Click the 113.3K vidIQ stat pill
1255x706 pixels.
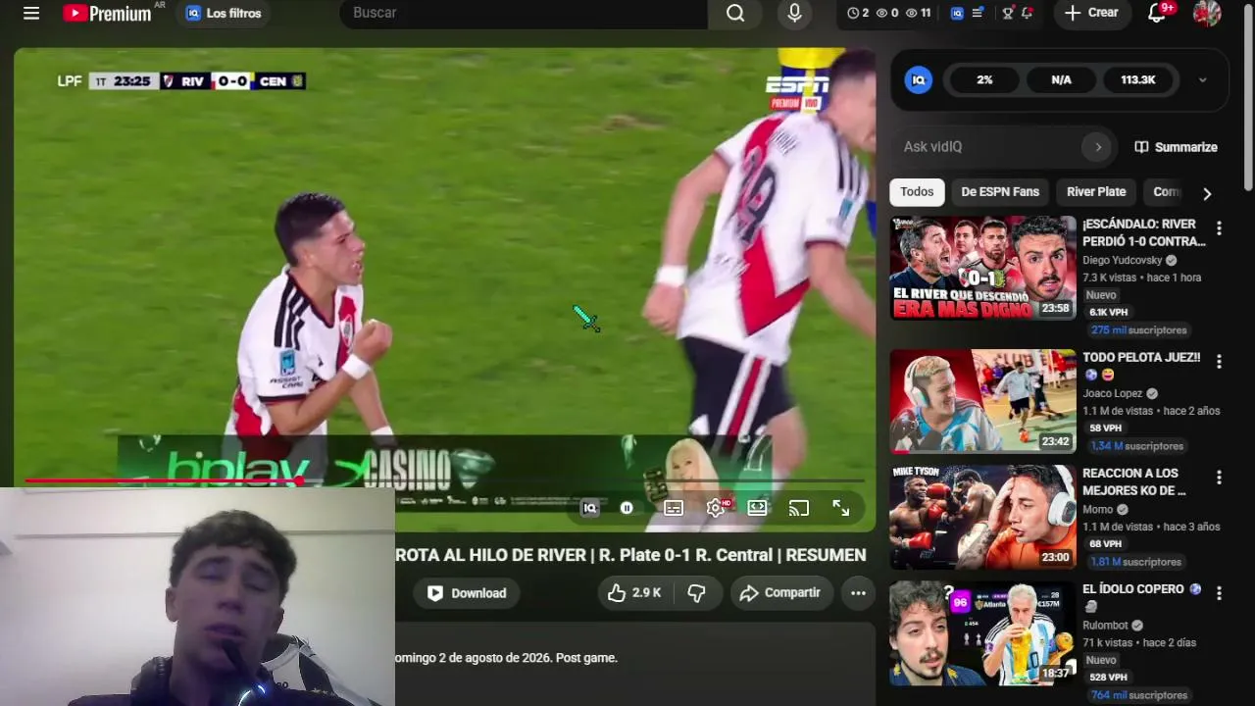tap(1137, 80)
